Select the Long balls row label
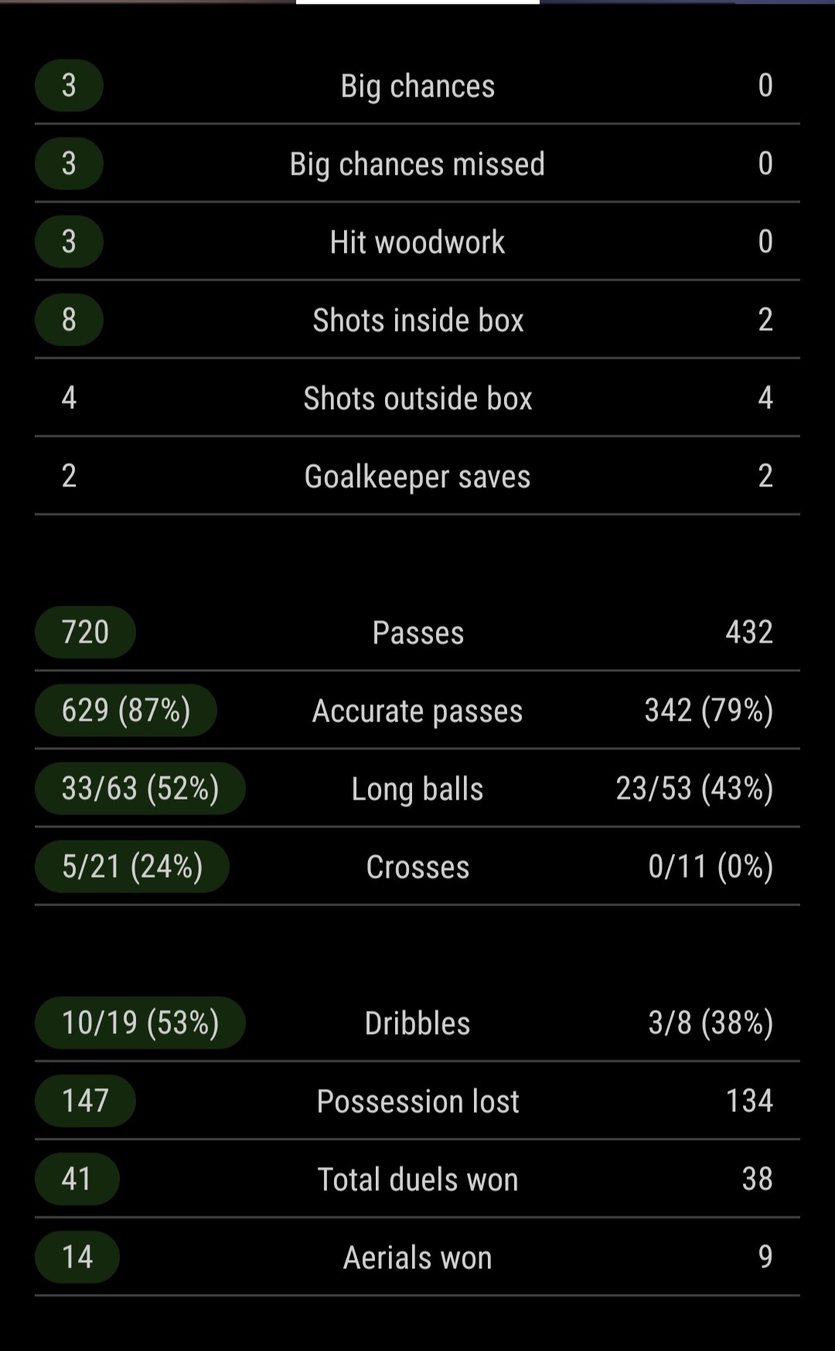This screenshot has height=1351, width=835. click(x=417, y=789)
